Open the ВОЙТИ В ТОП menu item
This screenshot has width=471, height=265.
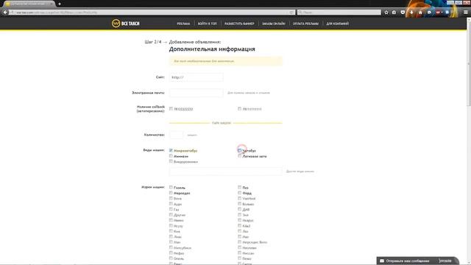[208, 24]
